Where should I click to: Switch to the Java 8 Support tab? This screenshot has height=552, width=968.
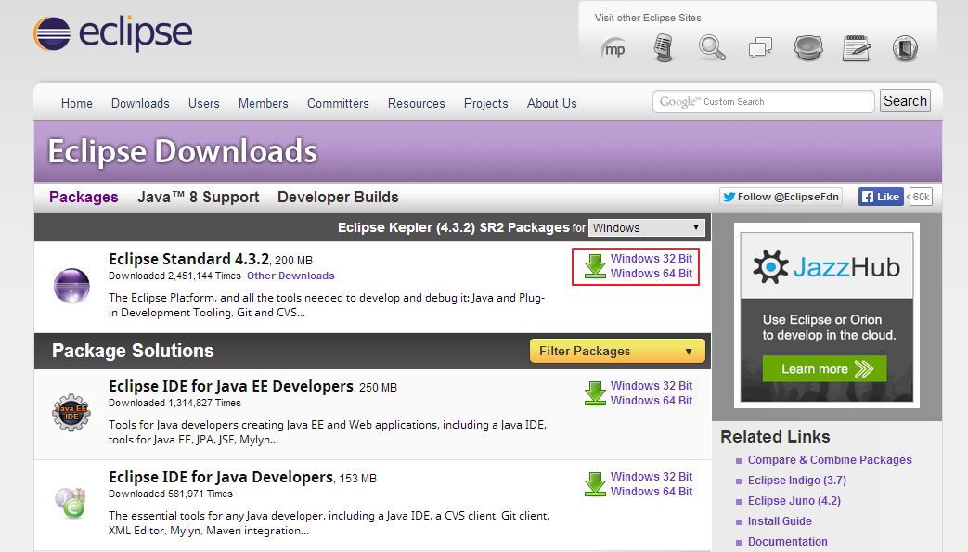[x=198, y=197]
